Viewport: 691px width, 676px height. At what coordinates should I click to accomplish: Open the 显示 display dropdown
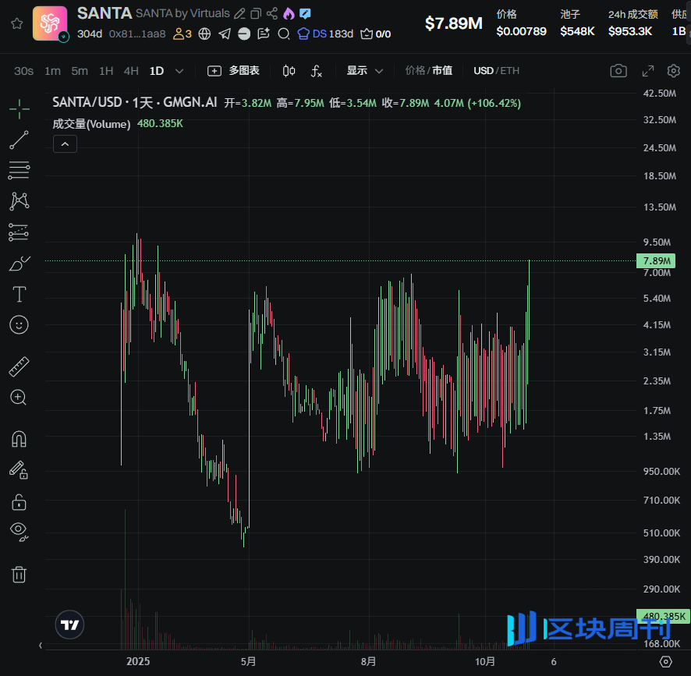(365, 71)
